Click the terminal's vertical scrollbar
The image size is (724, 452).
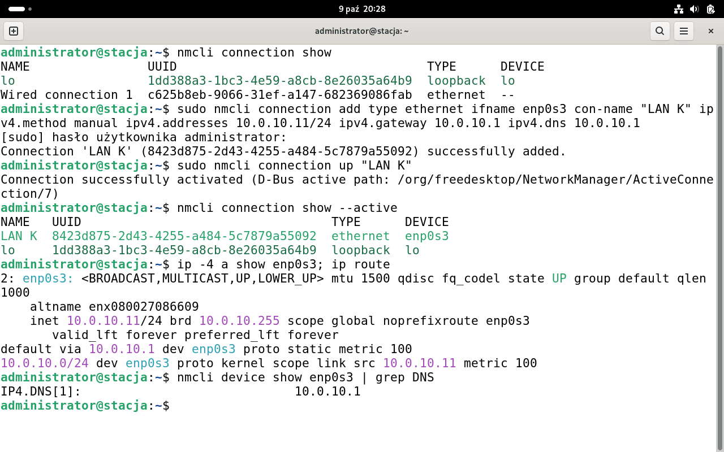click(720, 249)
